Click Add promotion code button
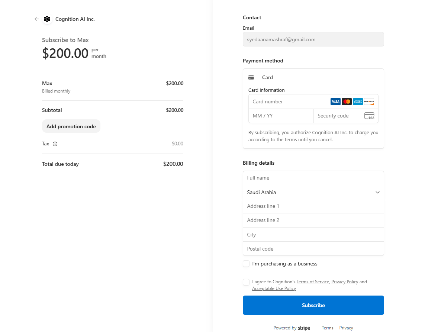The image size is (425, 332). coord(71,126)
